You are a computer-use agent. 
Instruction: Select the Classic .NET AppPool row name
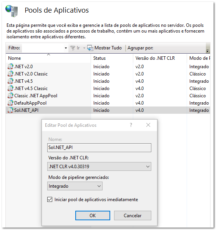(36, 96)
